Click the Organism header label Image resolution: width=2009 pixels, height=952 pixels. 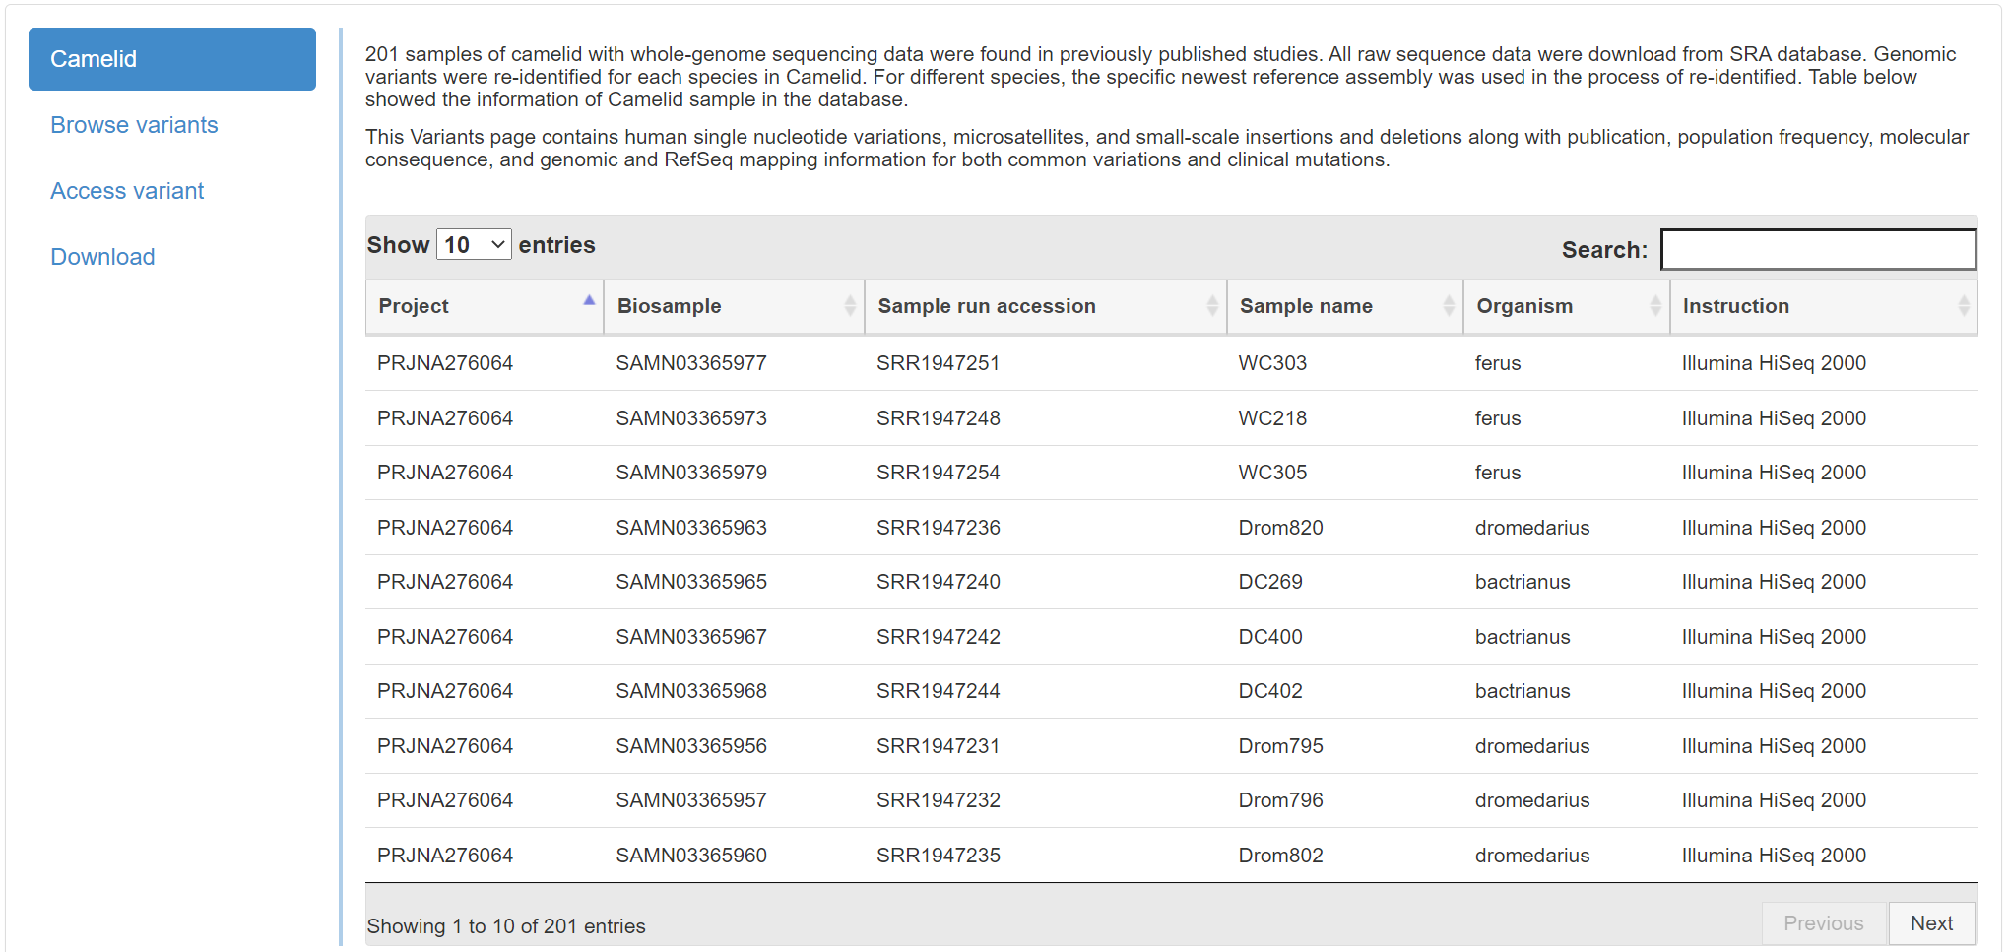[1524, 306]
